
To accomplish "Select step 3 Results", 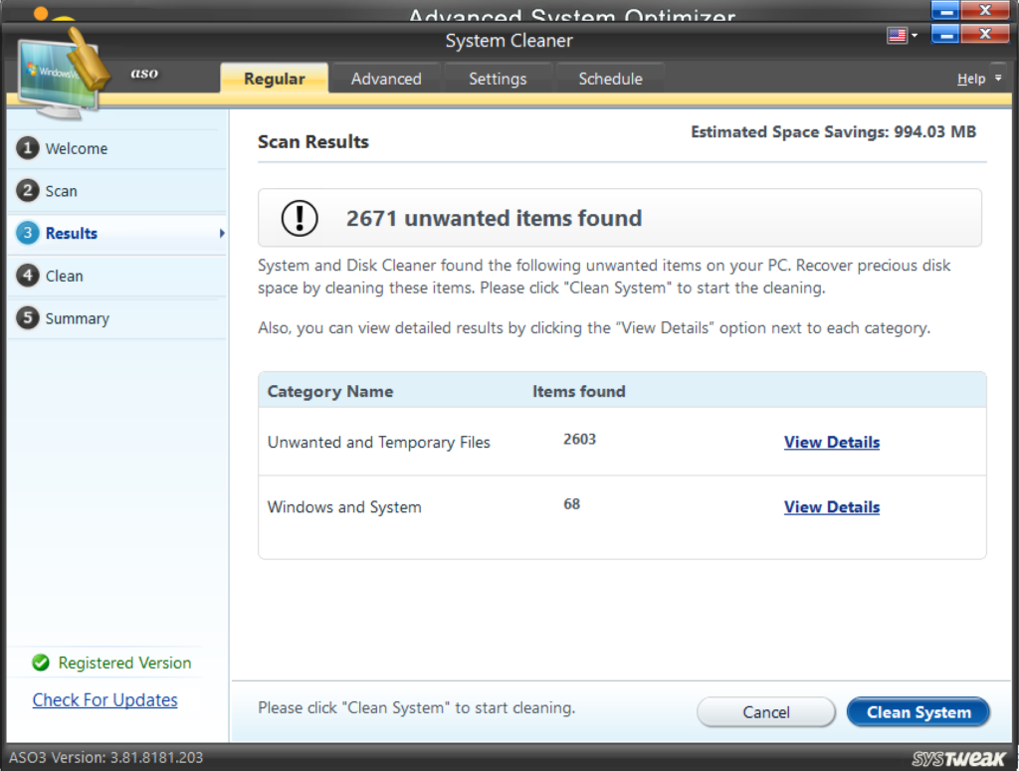I will 117,233.
